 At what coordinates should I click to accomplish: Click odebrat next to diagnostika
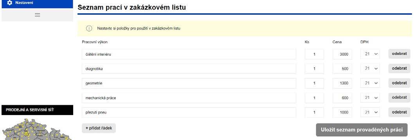(x=399, y=68)
